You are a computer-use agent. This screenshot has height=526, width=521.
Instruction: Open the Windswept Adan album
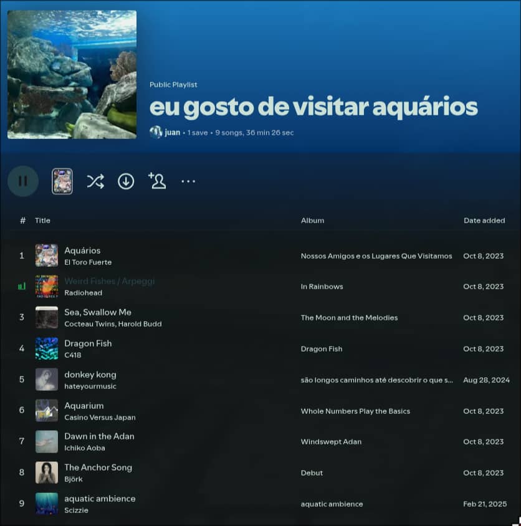331,442
